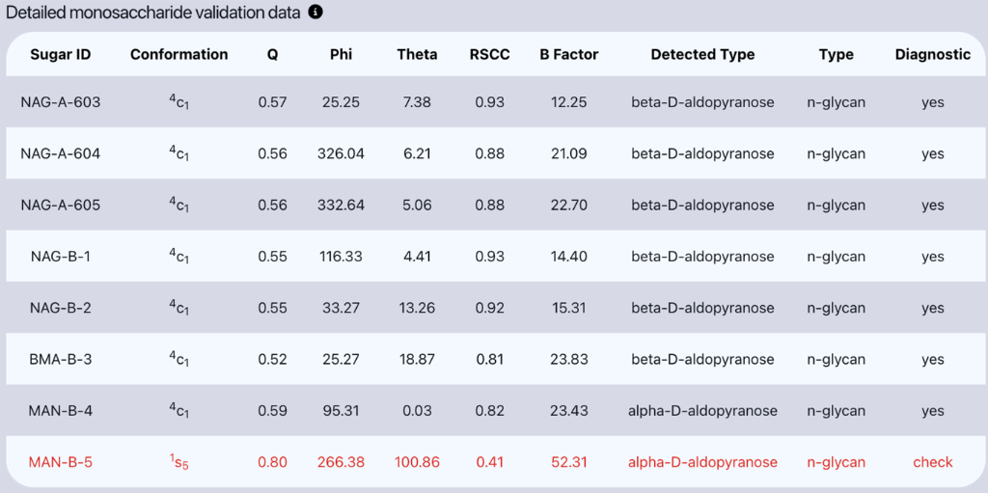Click the Theta column header

[417, 54]
